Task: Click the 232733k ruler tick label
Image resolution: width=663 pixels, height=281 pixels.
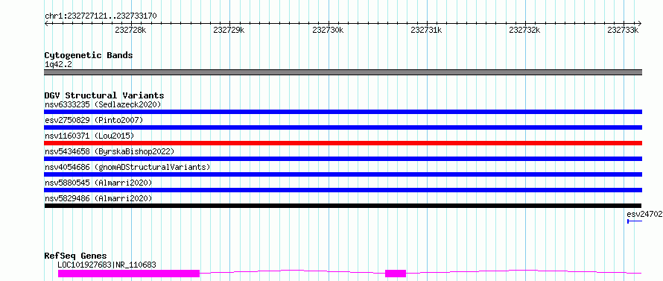Action: tap(623, 30)
